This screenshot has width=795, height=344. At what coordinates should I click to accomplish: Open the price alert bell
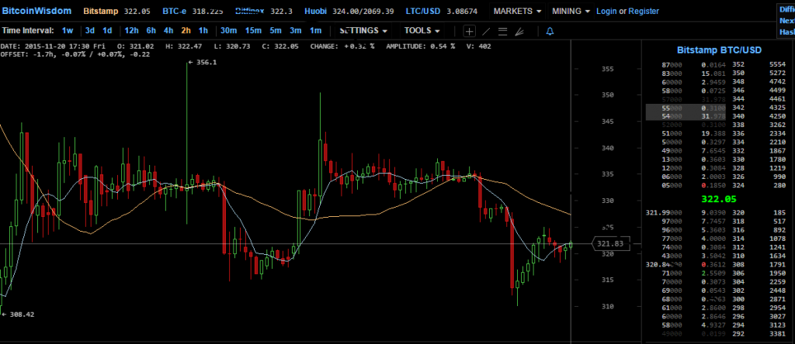tap(550, 31)
